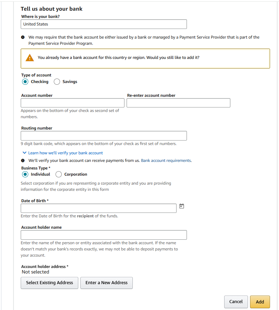
Task: Open the 'Where is your bank?' country dropdown
Action: 104,24
